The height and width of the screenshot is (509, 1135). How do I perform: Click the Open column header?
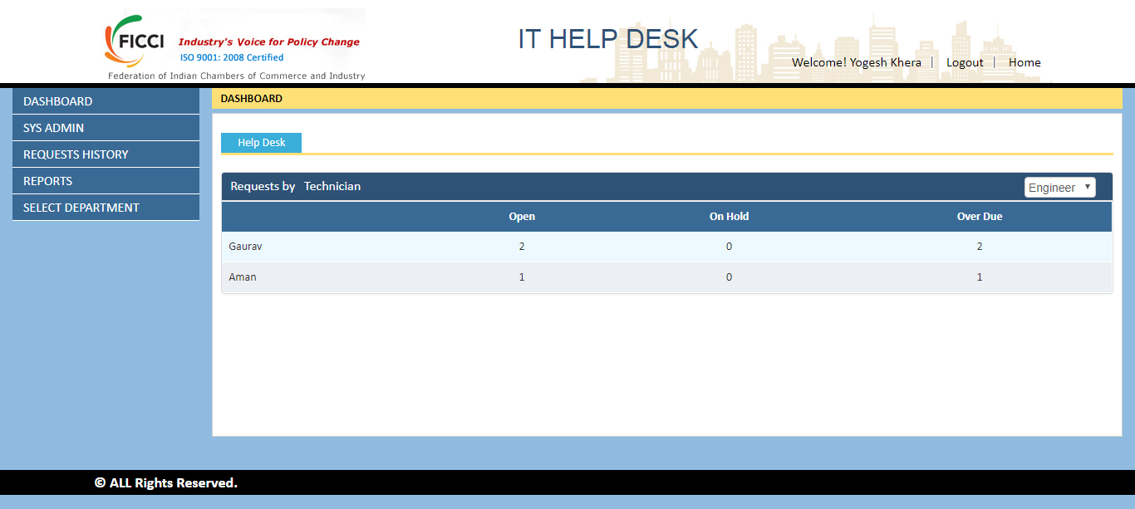point(522,216)
